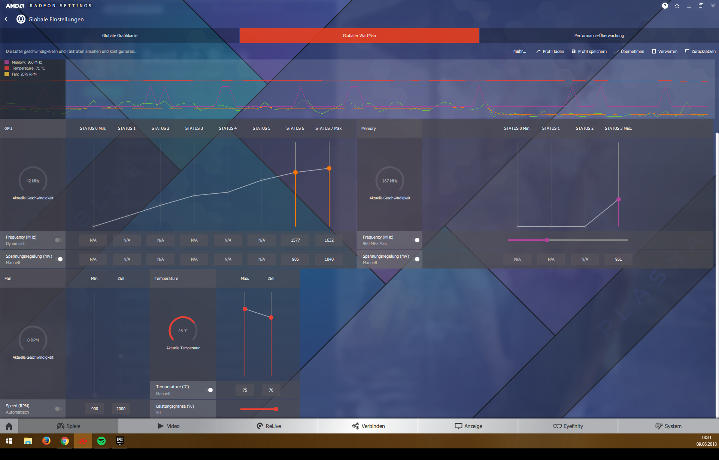Screen dimensions: 719x460
Task: Click Fan Ziel speed field 2000
Action: tap(121, 409)
